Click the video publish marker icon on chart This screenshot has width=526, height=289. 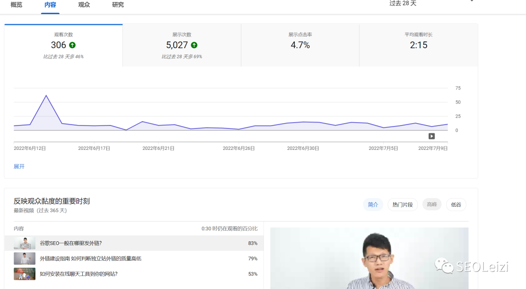432,136
